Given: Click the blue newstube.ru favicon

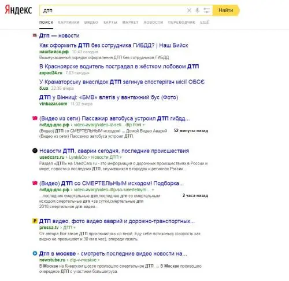Looking at the screenshot, I should coord(35,253).
